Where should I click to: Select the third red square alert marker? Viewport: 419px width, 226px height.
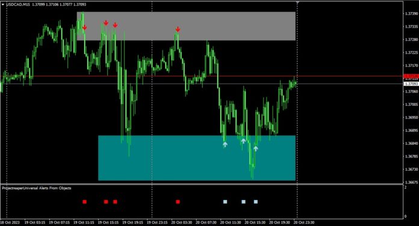[115, 202]
